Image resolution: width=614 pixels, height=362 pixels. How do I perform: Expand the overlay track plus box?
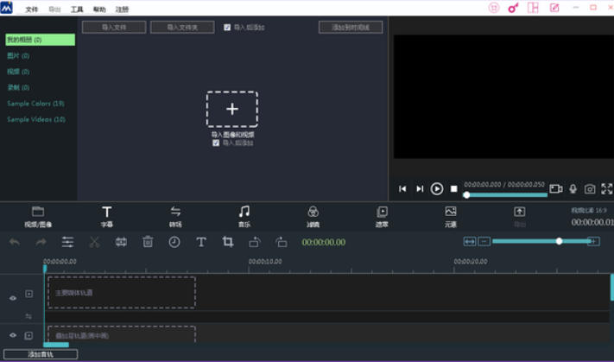point(28,335)
